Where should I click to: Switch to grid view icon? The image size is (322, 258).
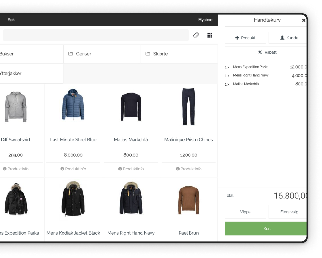(210, 35)
